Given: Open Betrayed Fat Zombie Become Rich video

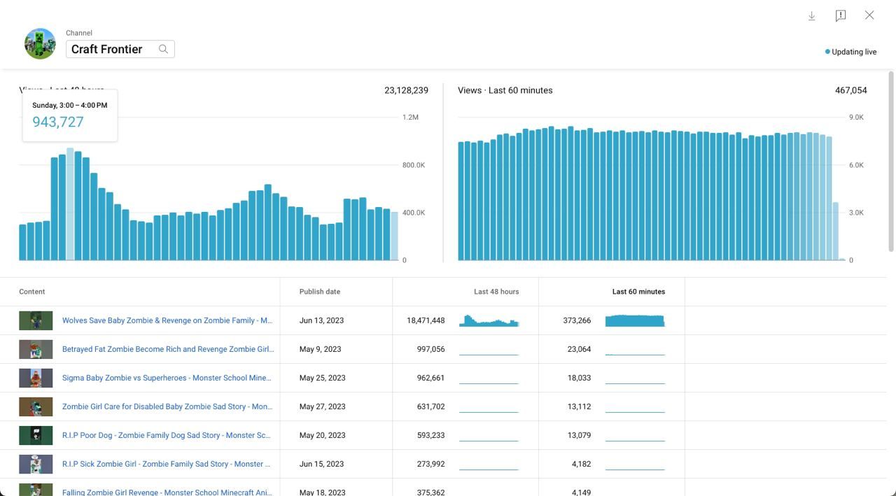Looking at the screenshot, I should pos(168,349).
